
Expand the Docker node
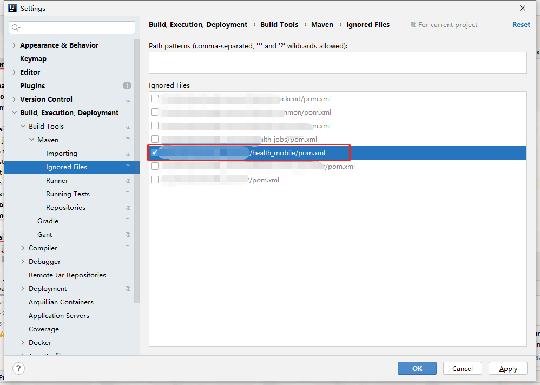[x=23, y=343]
